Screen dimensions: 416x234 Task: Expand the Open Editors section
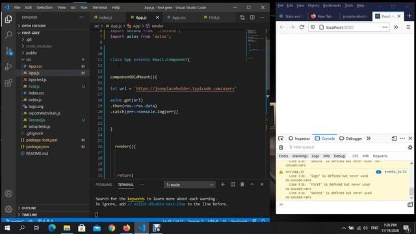(53, 26)
